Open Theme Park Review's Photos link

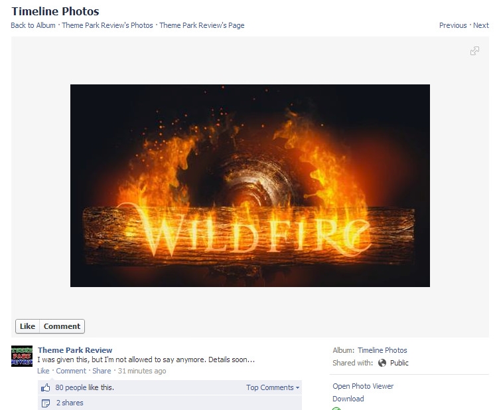coord(107,25)
